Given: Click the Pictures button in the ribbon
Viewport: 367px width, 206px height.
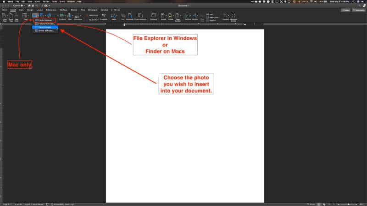Looking at the screenshot, I should [35, 16].
